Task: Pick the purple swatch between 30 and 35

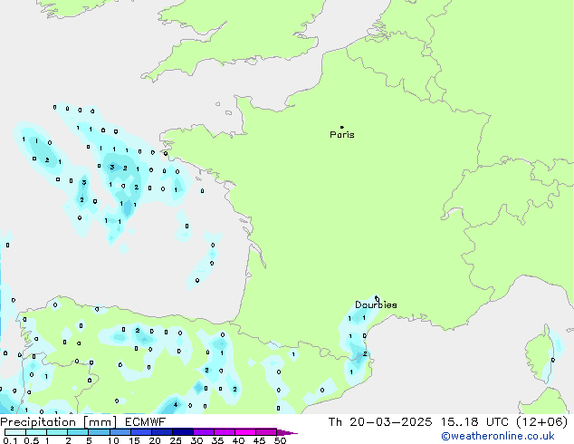Action: (x=204, y=432)
